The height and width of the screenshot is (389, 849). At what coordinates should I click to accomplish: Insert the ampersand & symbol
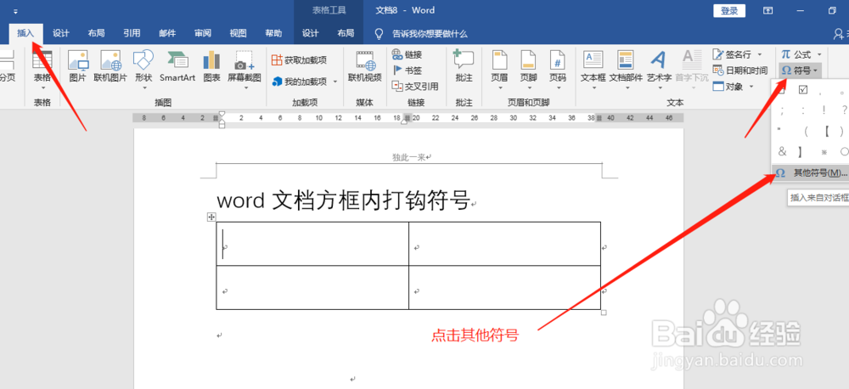783,151
